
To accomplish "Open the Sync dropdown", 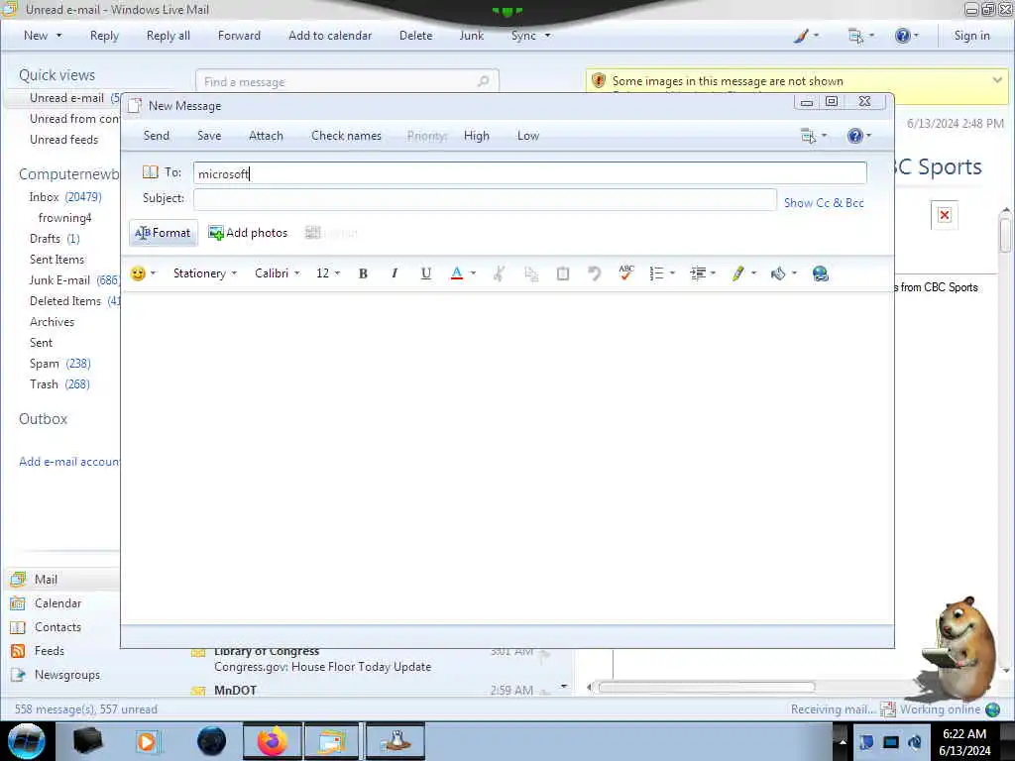I will [x=531, y=36].
